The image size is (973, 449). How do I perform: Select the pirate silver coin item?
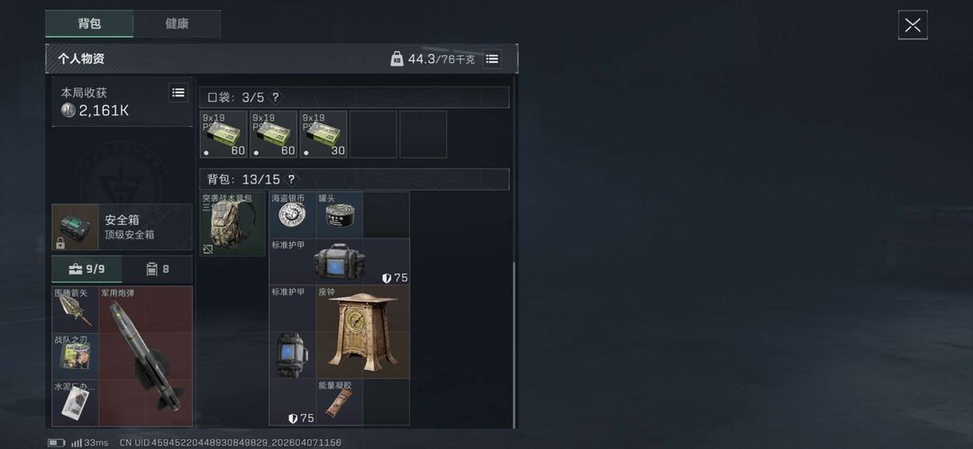point(292,214)
